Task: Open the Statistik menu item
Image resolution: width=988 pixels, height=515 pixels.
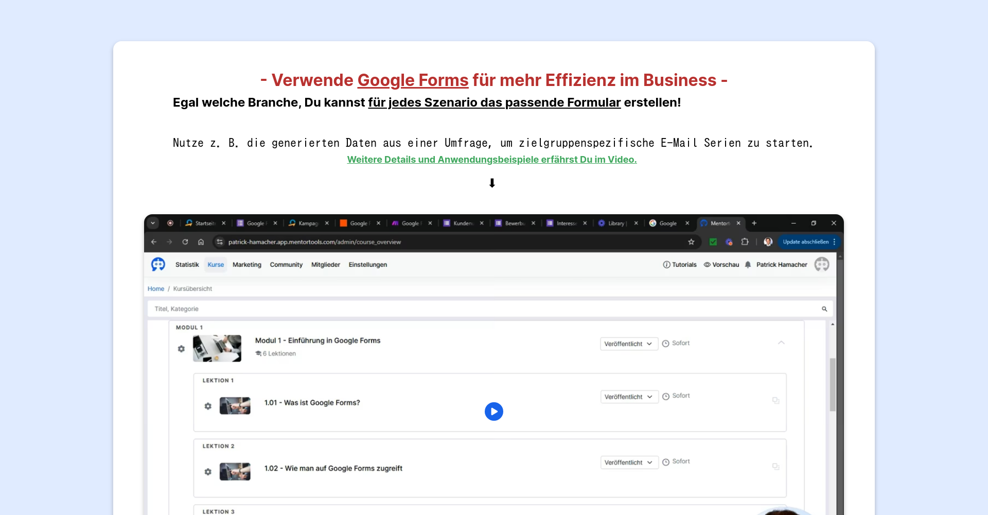Action: pos(187,265)
